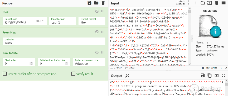Open the UTF8 passphrase encoding dropdown
This screenshot has height=96, width=228.
click(39, 21)
